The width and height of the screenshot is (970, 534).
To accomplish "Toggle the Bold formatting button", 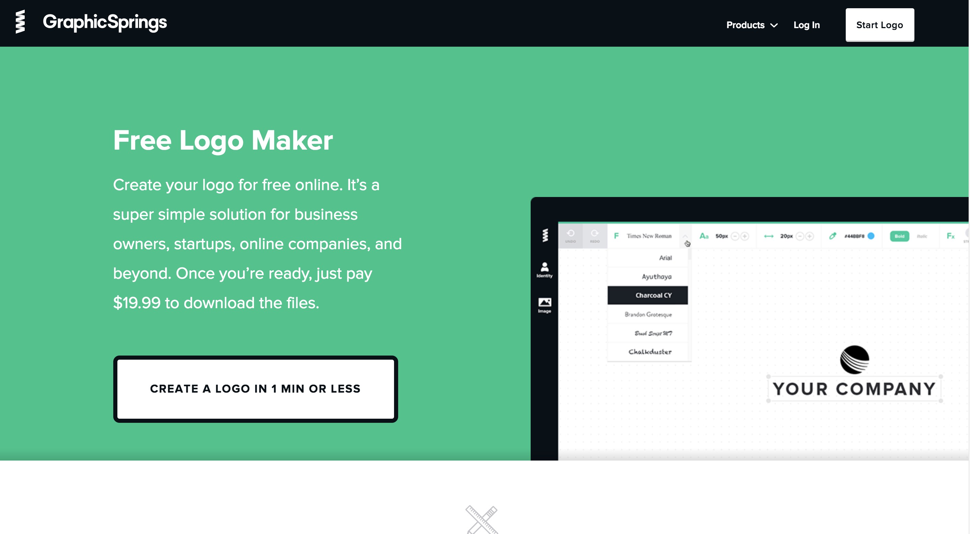I will 898,235.
